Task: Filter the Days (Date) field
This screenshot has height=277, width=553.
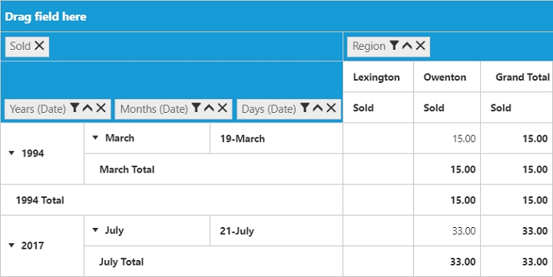Action: click(x=305, y=108)
